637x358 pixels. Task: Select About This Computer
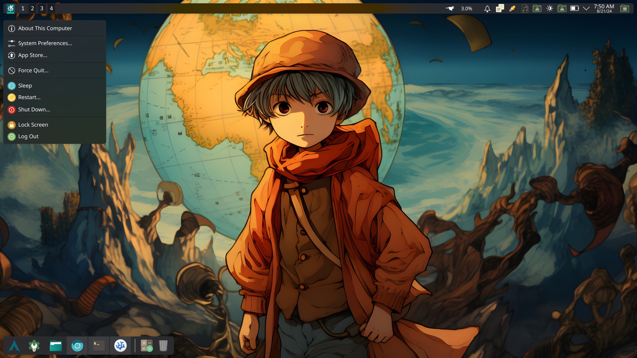(45, 29)
